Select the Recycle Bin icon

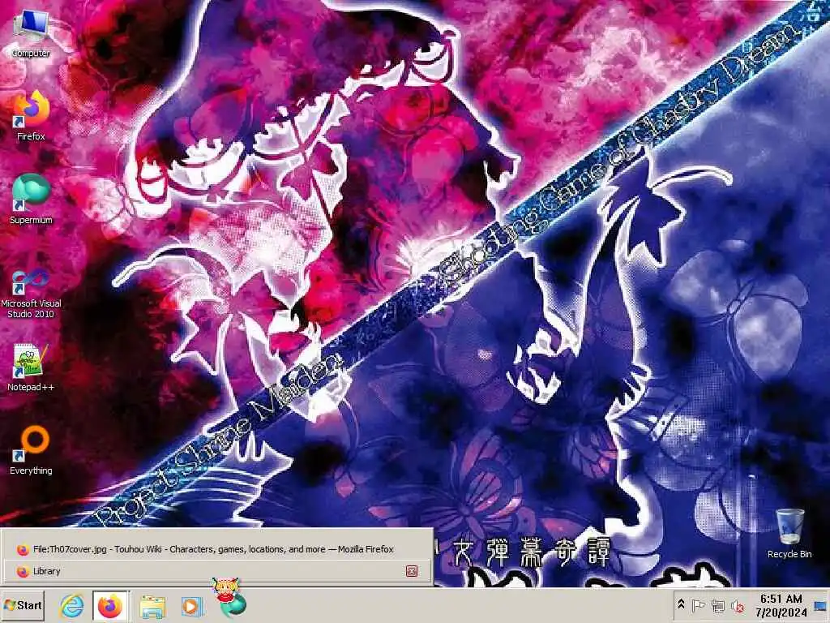tap(789, 534)
